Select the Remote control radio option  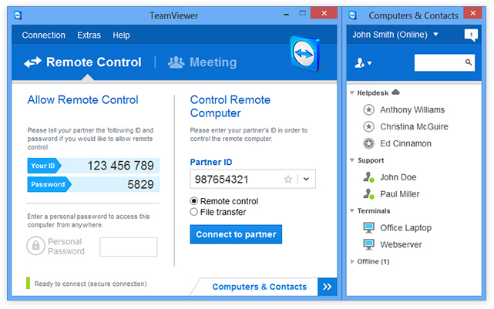pyautogui.click(x=194, y=201)
